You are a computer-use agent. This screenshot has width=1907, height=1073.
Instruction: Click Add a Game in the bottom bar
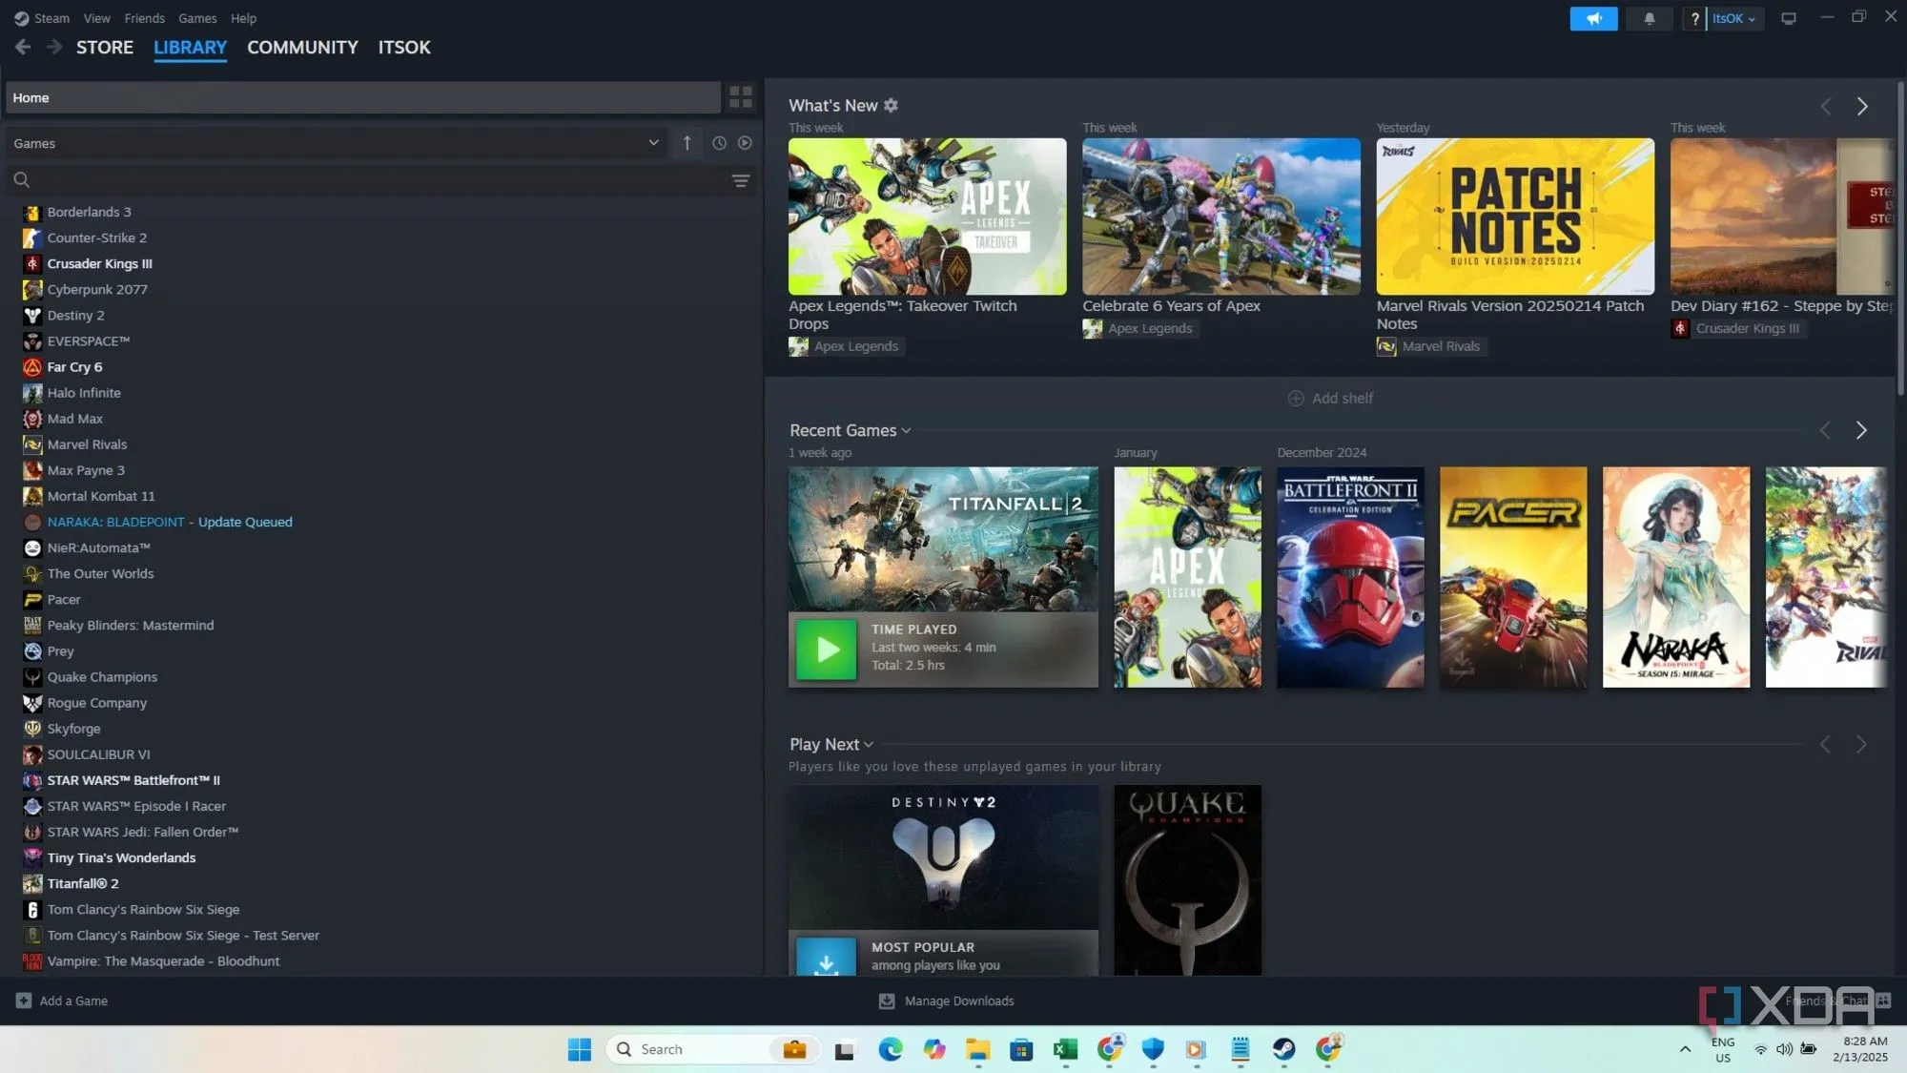(x=61, y=1001)
